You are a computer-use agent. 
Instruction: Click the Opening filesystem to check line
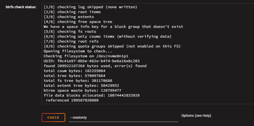pyautogui.click(x=78, y=51)
